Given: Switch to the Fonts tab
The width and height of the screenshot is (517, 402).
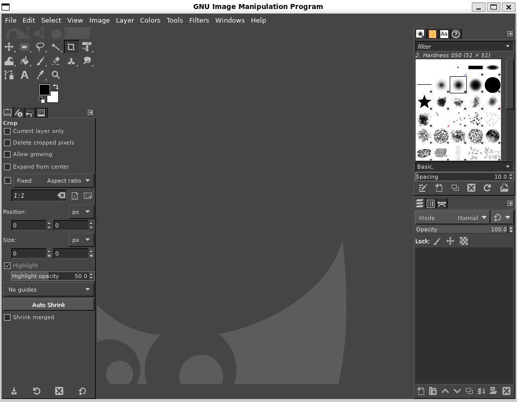Looking at the screenshot, I should click(444, 34).
